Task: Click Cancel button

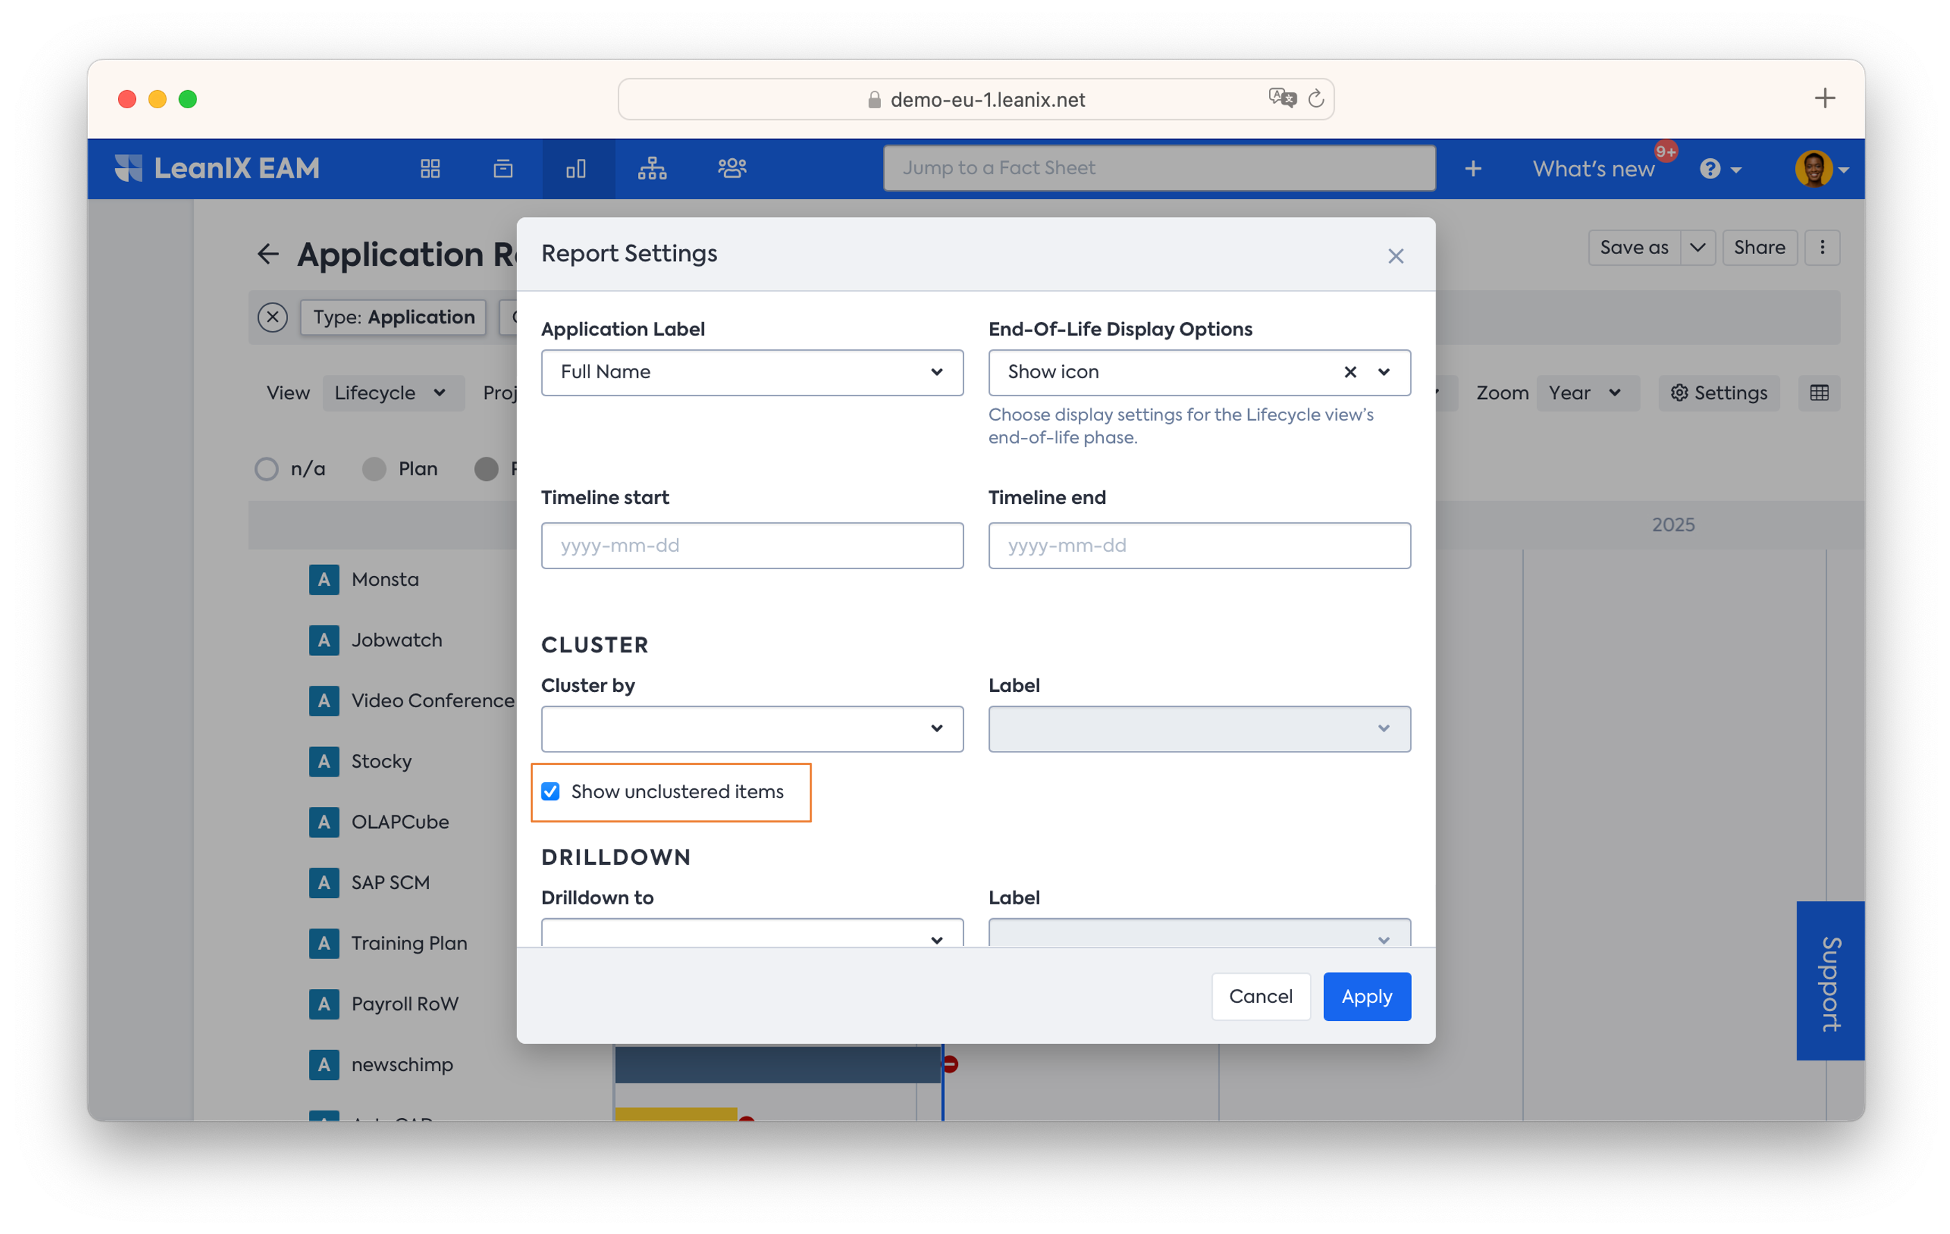Action: (1260, 997)
